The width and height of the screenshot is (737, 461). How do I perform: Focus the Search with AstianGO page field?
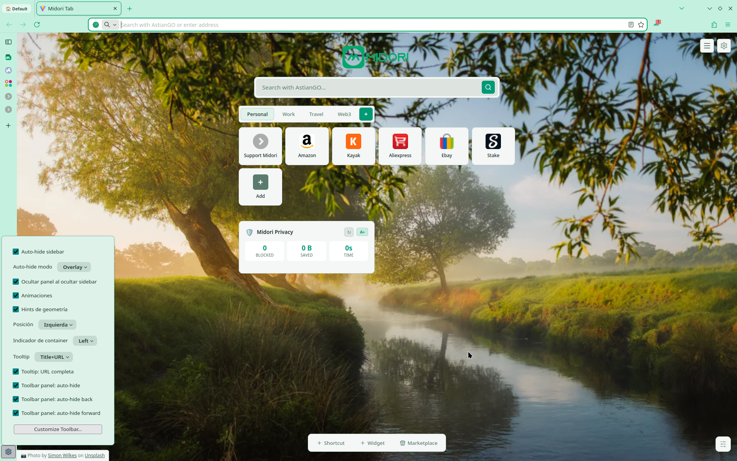(x=368, y=88)
